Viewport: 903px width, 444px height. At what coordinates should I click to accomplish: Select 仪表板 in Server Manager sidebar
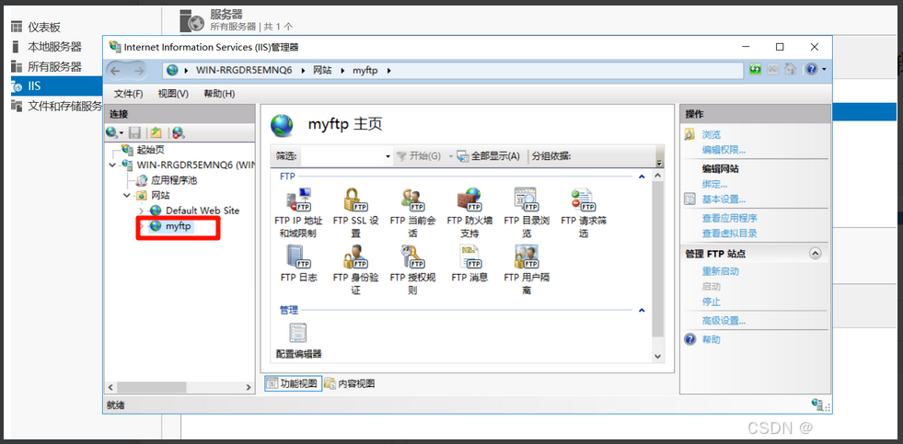pos(44,28)
